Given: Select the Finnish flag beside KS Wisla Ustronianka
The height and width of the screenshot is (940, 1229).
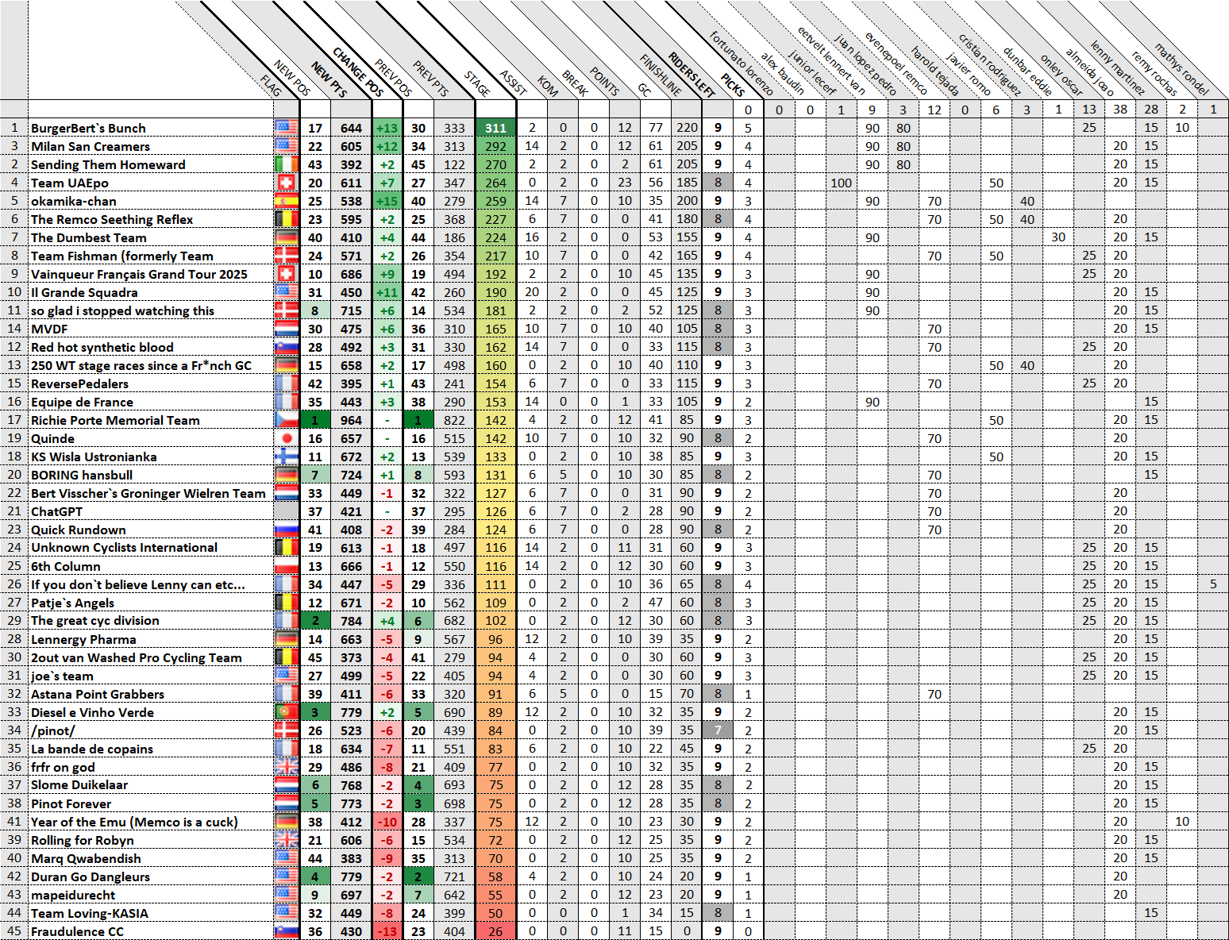Looking at the screenshot, I should click(286, 457).
